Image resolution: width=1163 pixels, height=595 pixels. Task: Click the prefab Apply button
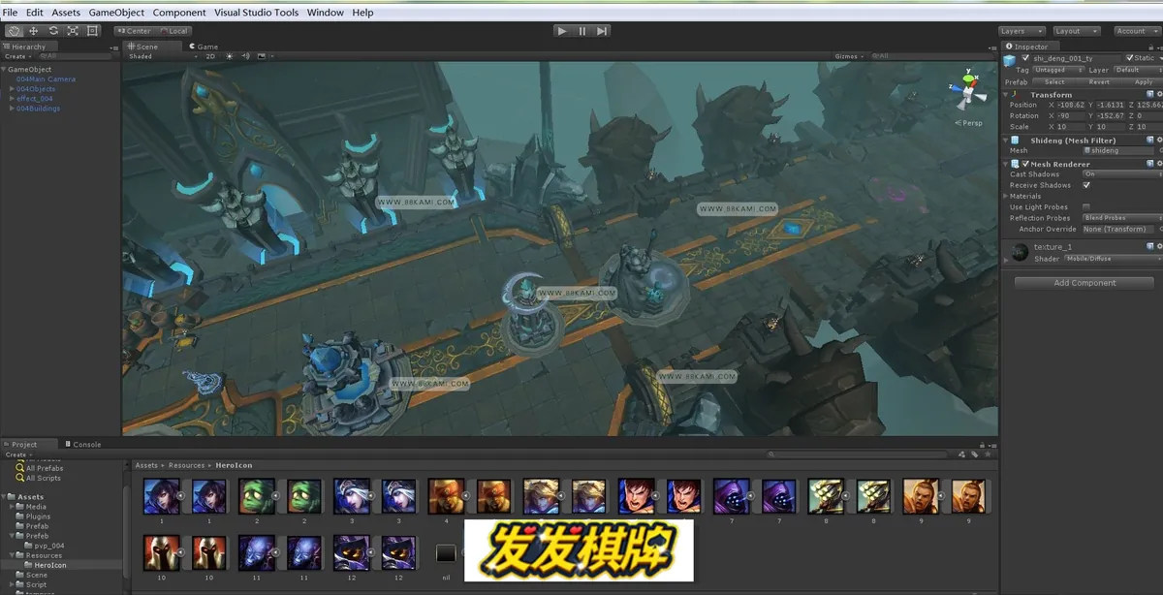[x=1144, y=82]
